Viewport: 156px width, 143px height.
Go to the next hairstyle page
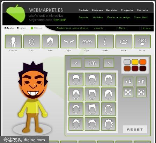pyautogui.click(x=109, y=63)
